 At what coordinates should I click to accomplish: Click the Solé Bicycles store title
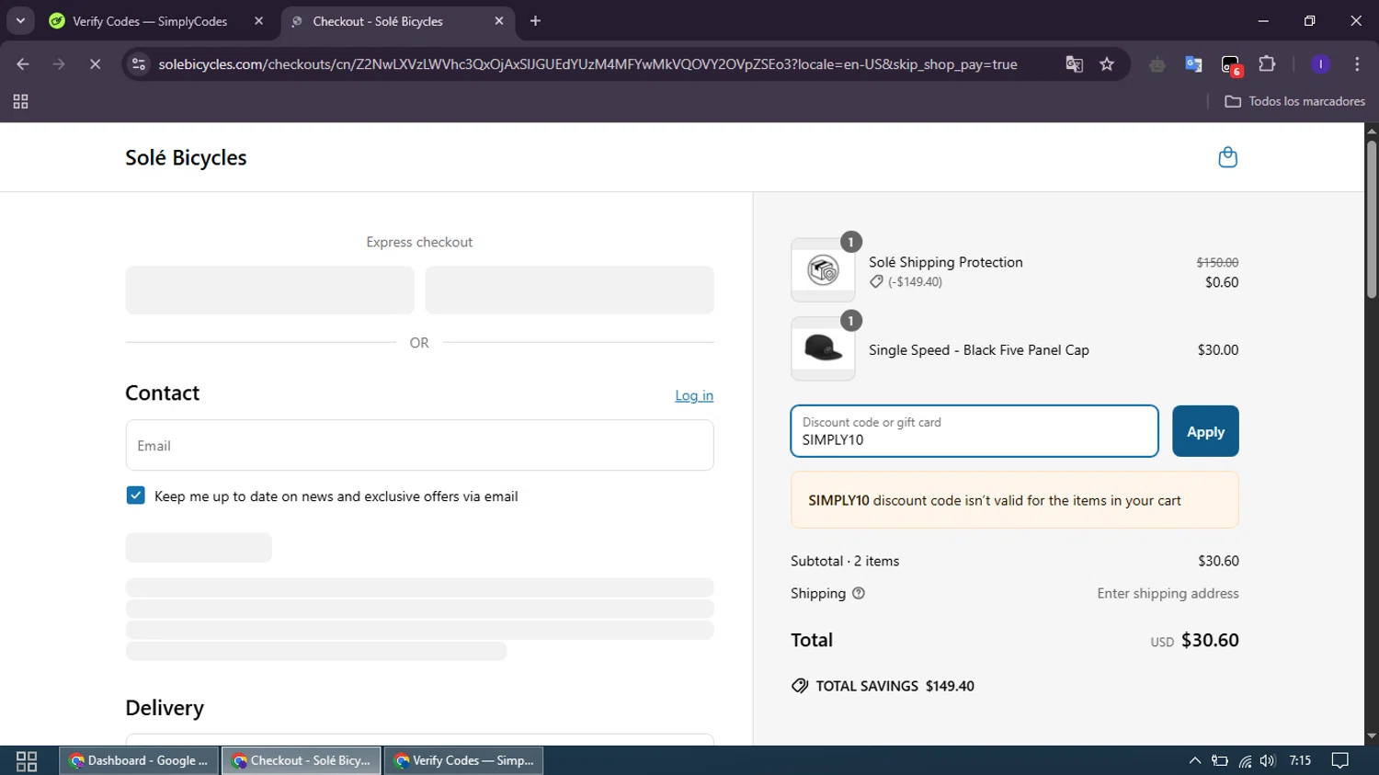click(186, 157)
